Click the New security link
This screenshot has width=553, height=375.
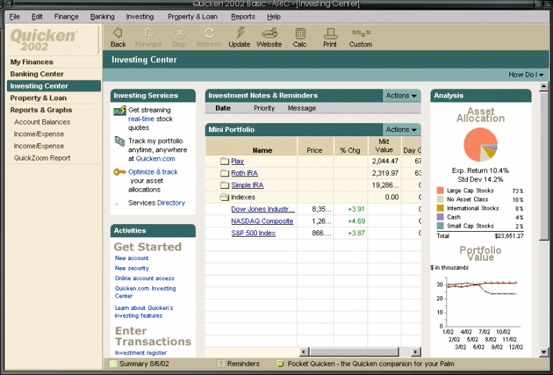[132, 268]
